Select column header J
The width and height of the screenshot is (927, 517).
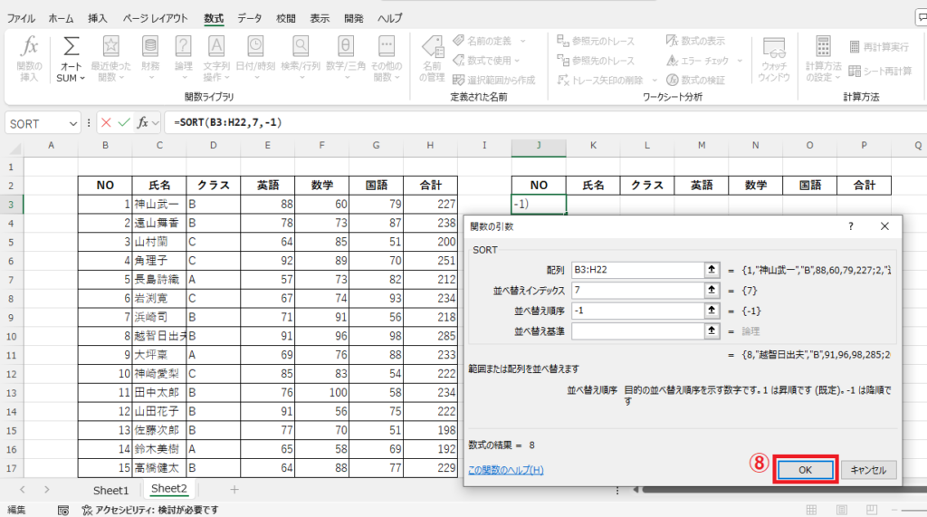tap(538, 146)
